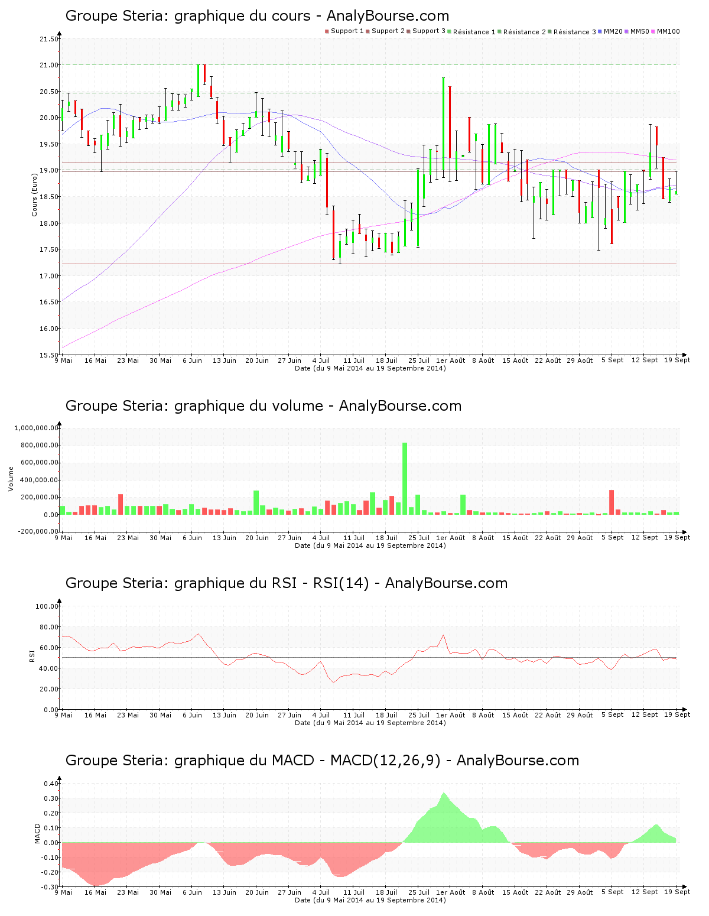Select the 'Support 1' legend label
Viewport: 709px width, 916px height.
tap(347, 31)
